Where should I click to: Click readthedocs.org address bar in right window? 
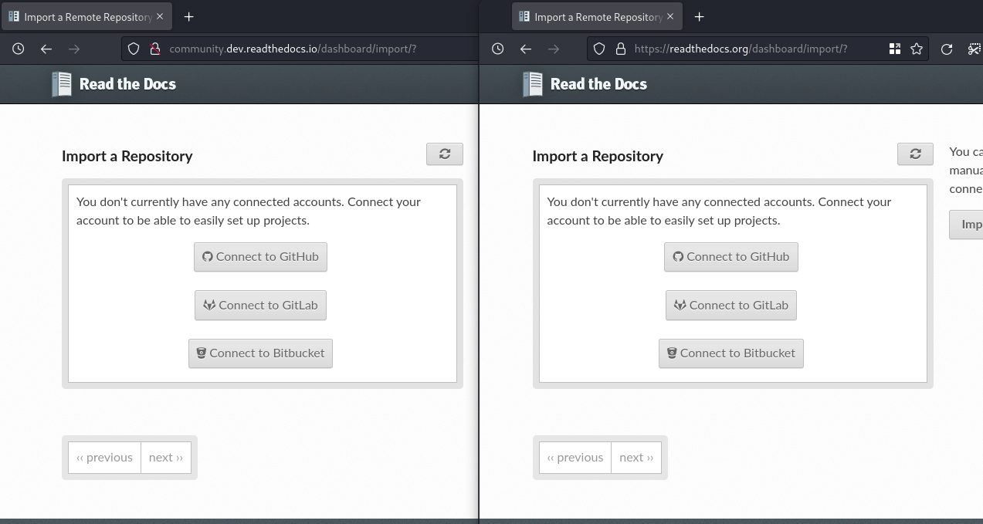[757, 49]
